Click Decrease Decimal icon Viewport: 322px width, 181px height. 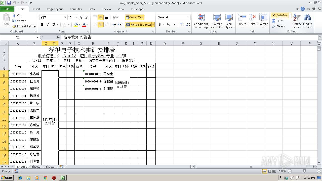(188, 25)
